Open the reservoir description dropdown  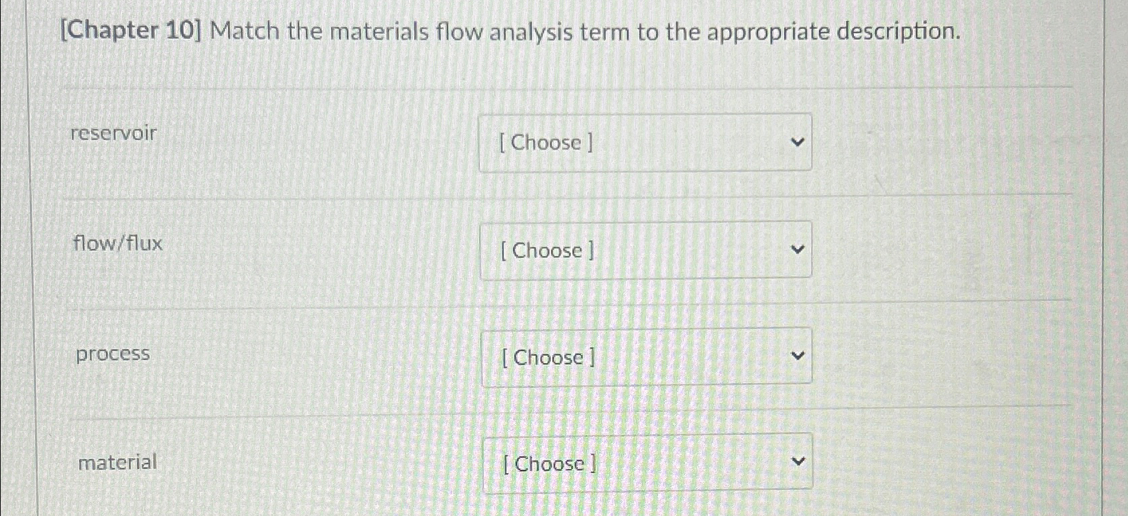coord(645,143)
